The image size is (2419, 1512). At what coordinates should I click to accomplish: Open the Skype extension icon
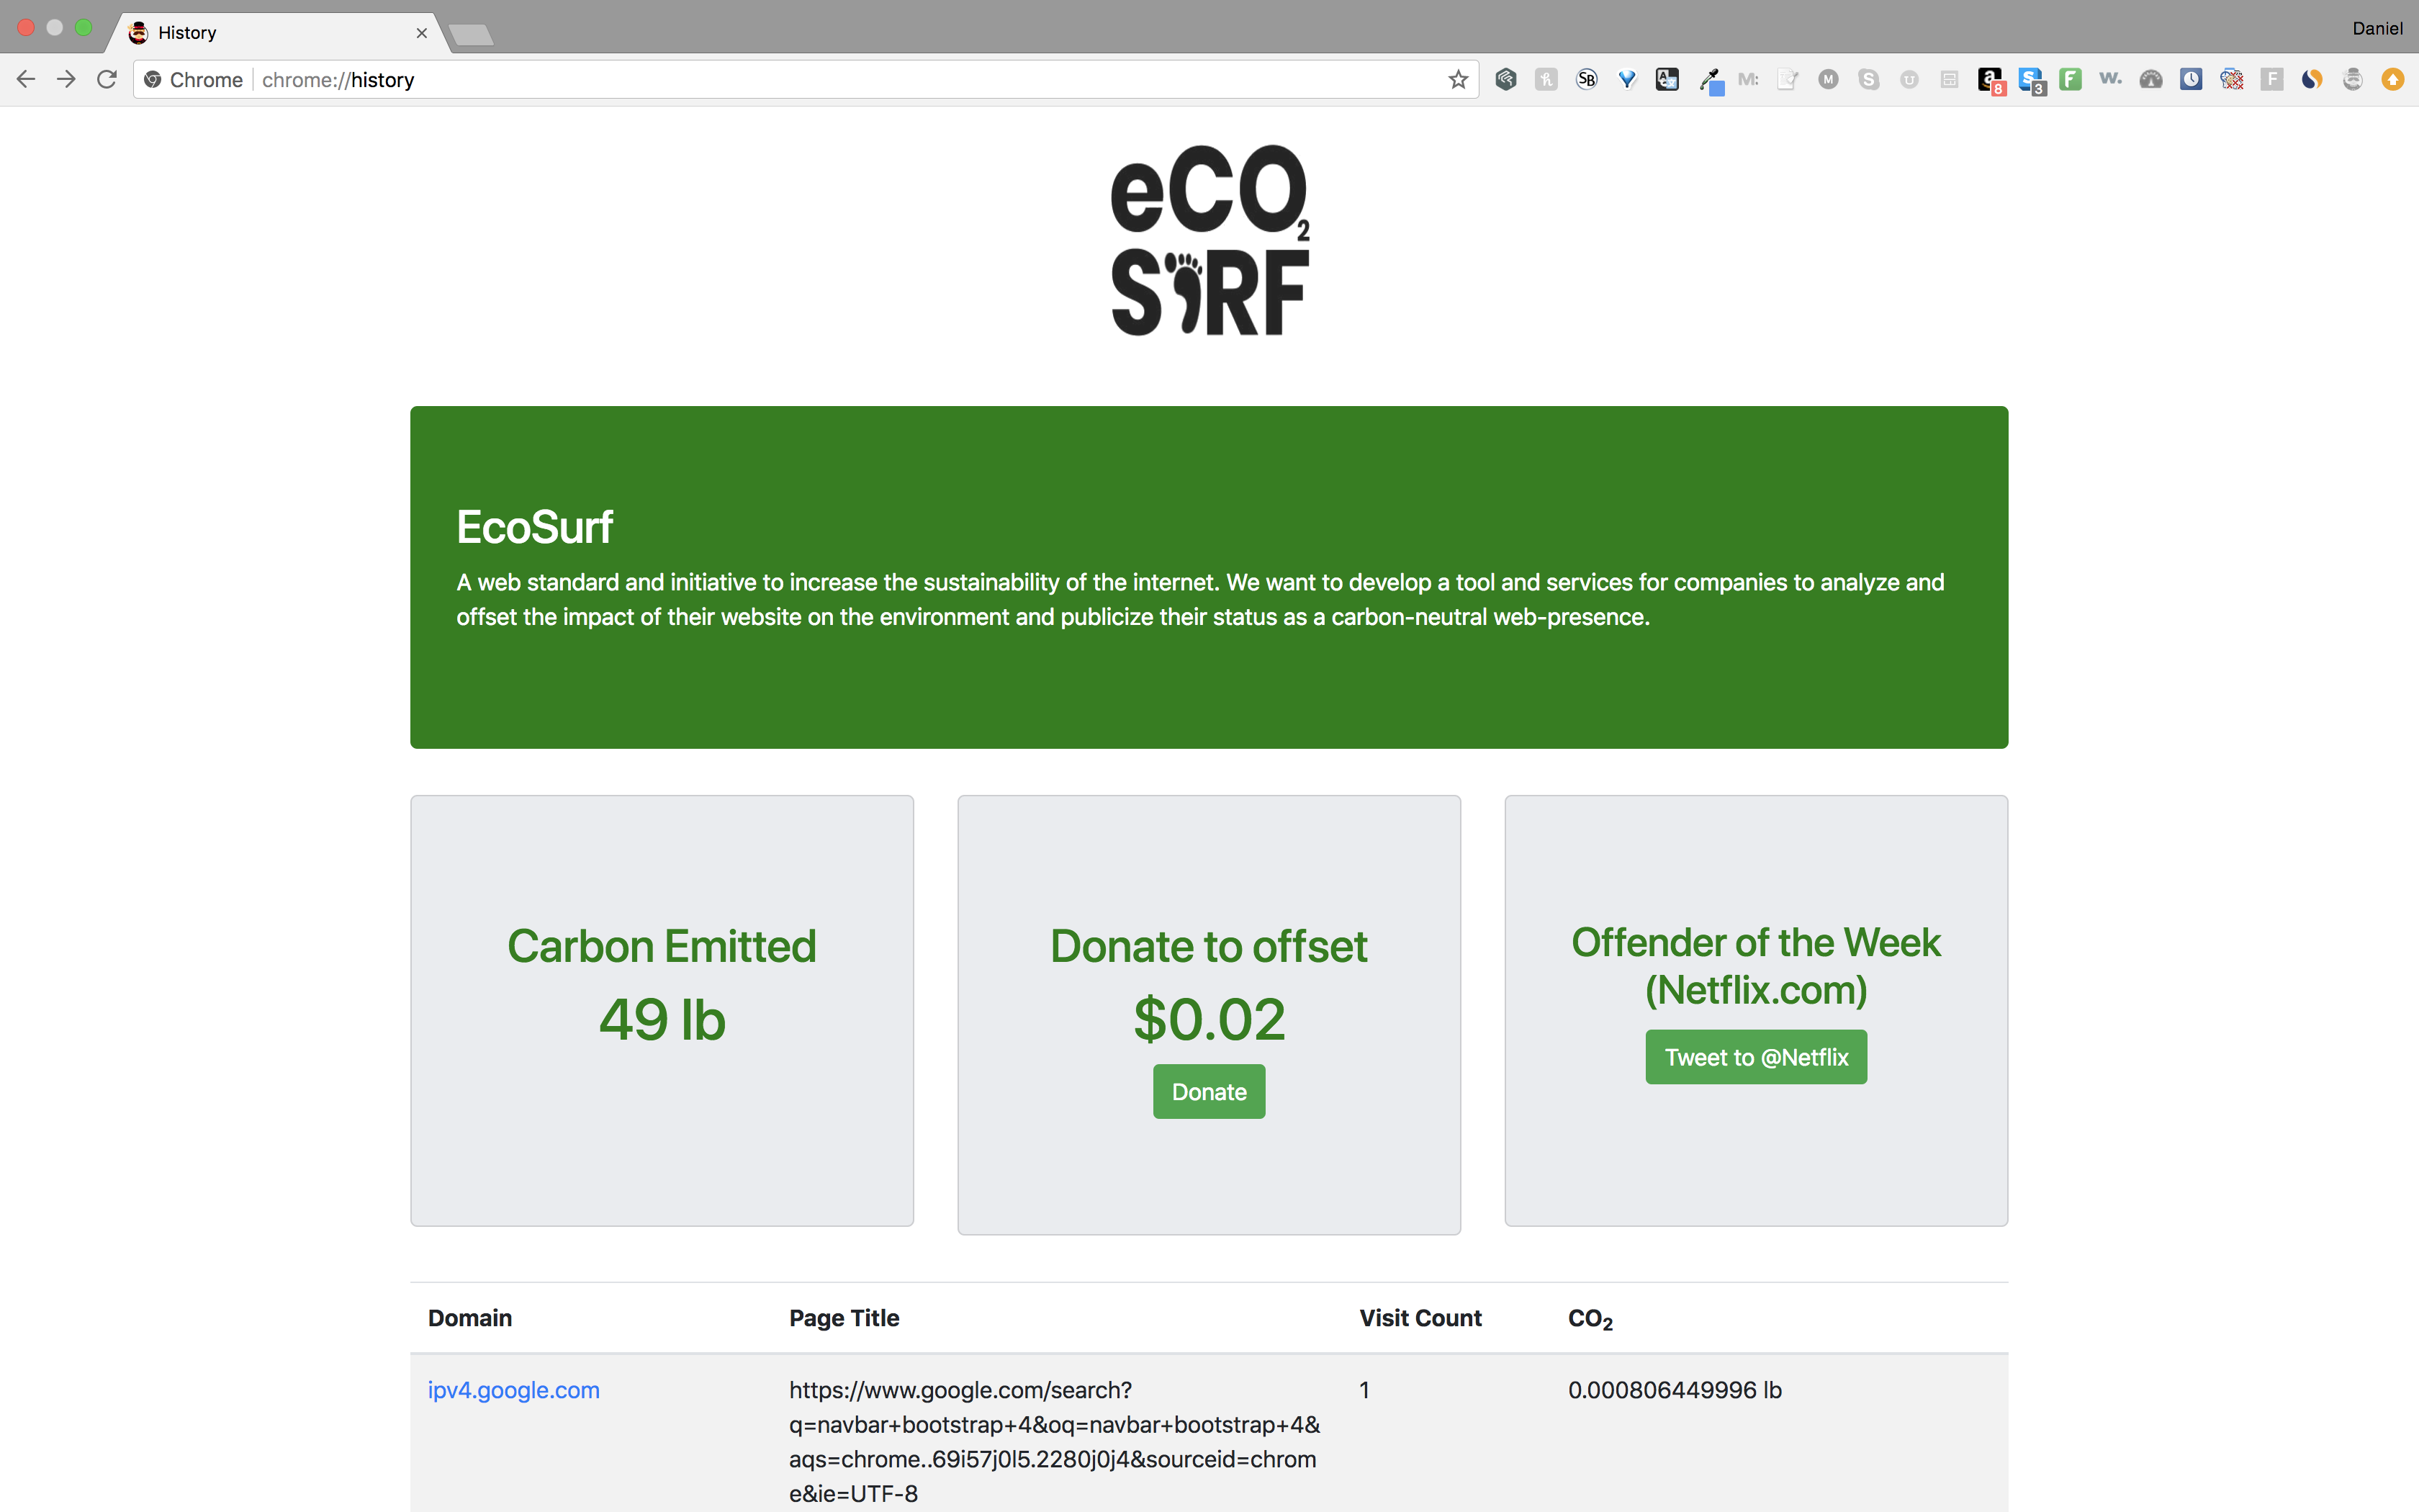[1869, 79]
